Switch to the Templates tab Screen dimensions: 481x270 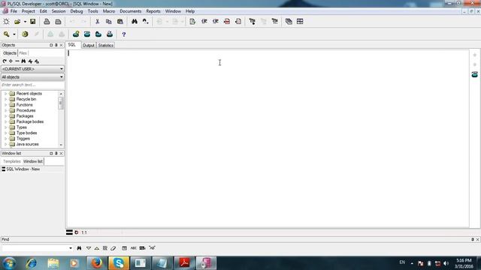pyautogui.click(x=12, y=161)
